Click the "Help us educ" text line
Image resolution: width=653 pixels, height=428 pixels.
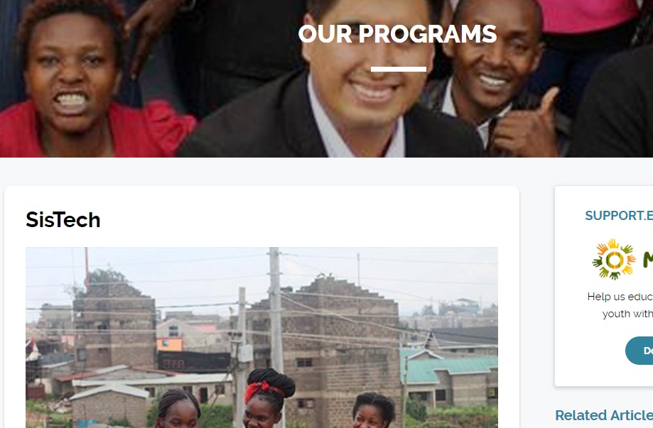620,297
